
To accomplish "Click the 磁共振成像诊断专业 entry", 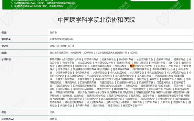I will tap(112, 99).
